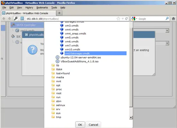Open the History menu
This screenshot has height=128, width=177.
tap(29, 7)
